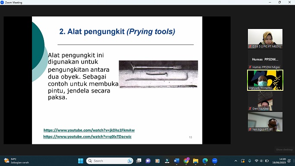Switch to Zoom via taskbar icon
This screenshot has width=295, height=166.
tap(215, 161)
